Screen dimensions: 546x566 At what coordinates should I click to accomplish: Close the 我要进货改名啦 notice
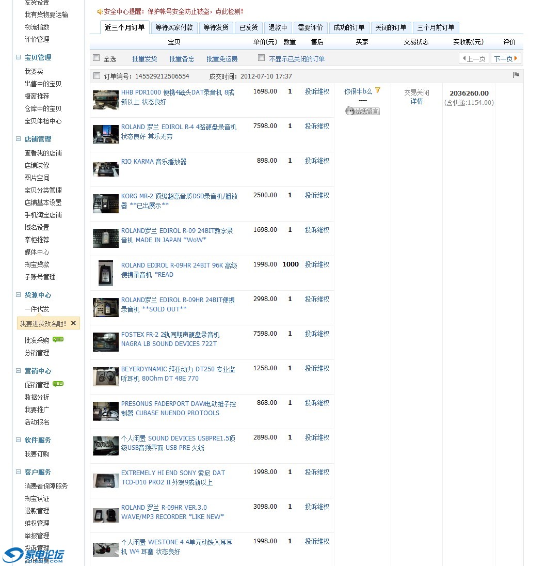click(x=74, y=323)
